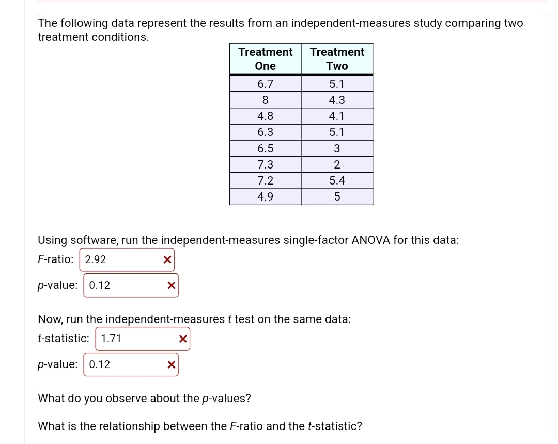Viewport: 558px width, 444px height.
Task: Click the red X beside the t-statistic answer
Action: [x=182, y=339]
